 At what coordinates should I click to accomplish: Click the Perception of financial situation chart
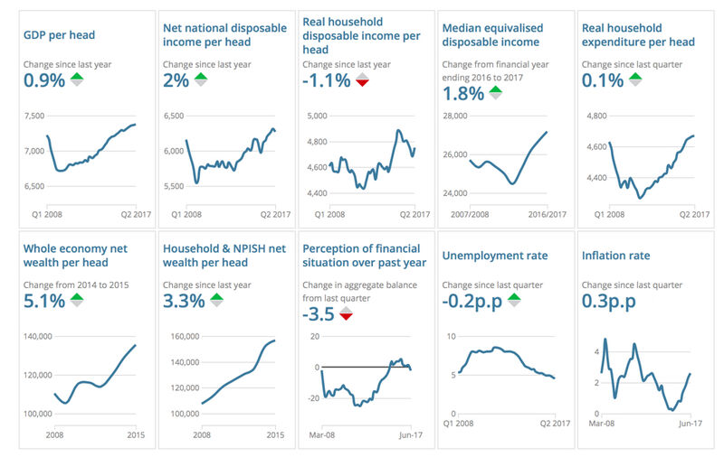point(366,379)
